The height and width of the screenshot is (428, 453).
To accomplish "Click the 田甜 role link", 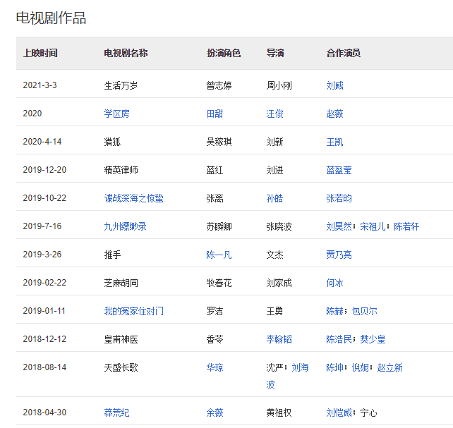I will pyautogui.click(x=215, y=114).
